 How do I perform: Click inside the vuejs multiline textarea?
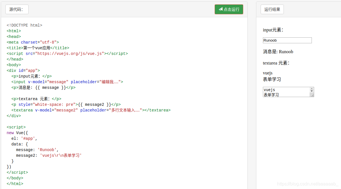click(x=286, y=92)
